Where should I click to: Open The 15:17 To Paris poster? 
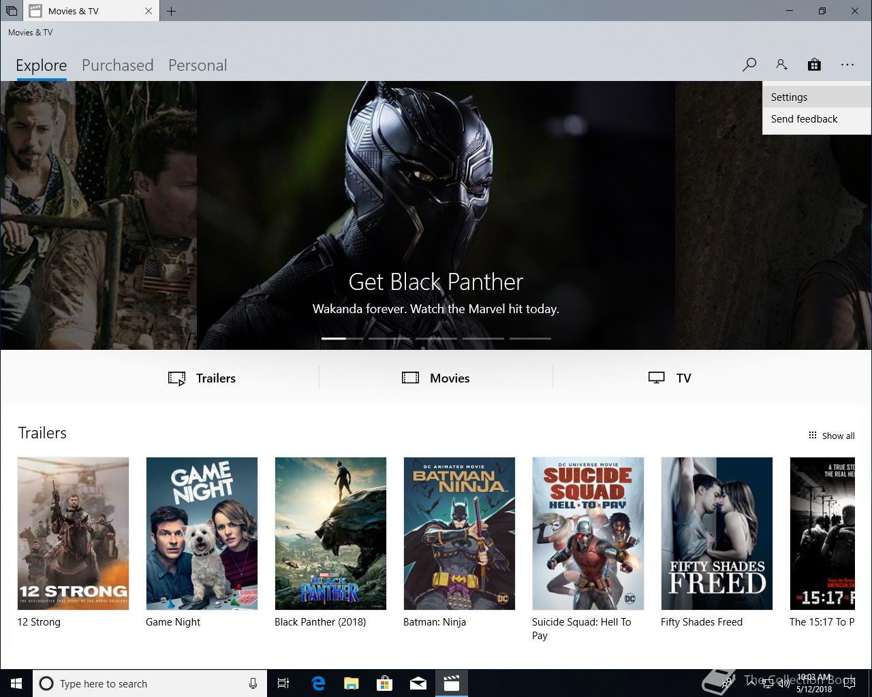(x=822, y=533)
